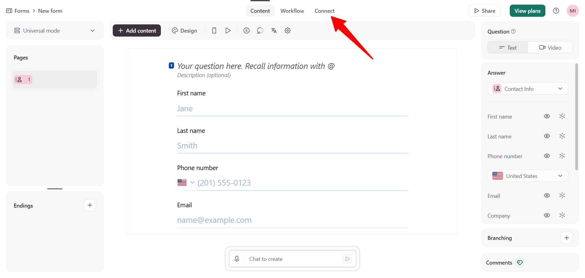Open form settings gear icon
Image resolution: width=585 pixels, height=278 pixels.
(x=288, y=30)
